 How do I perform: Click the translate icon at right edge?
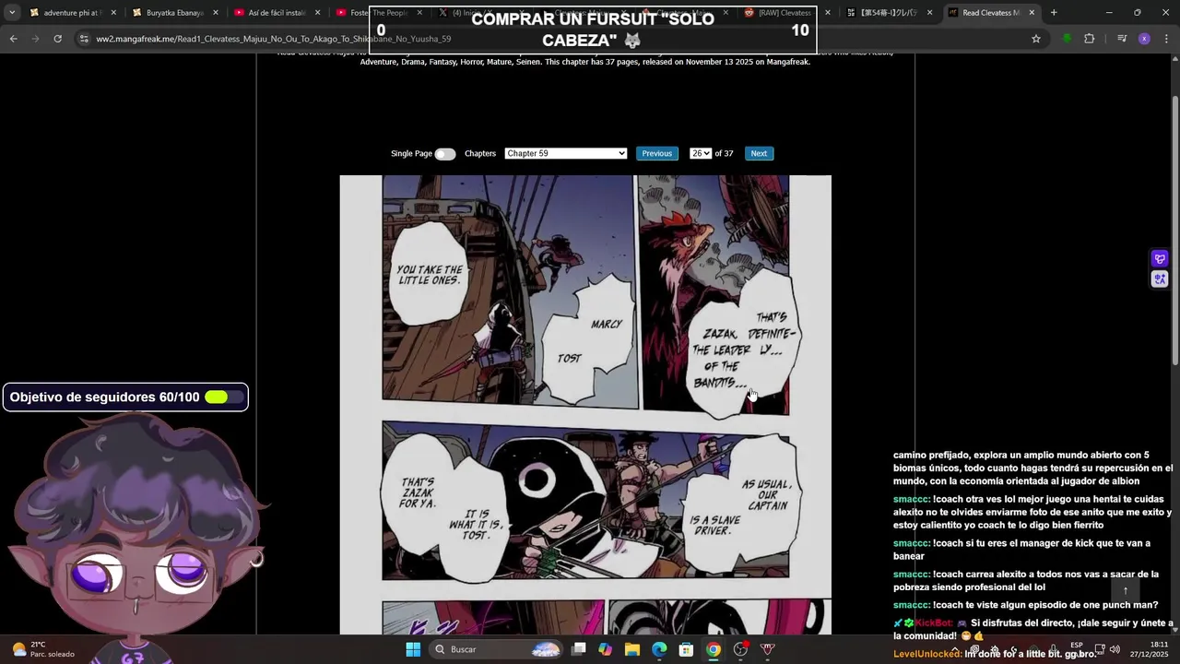pyautogui.click(x=1160, y=279)
